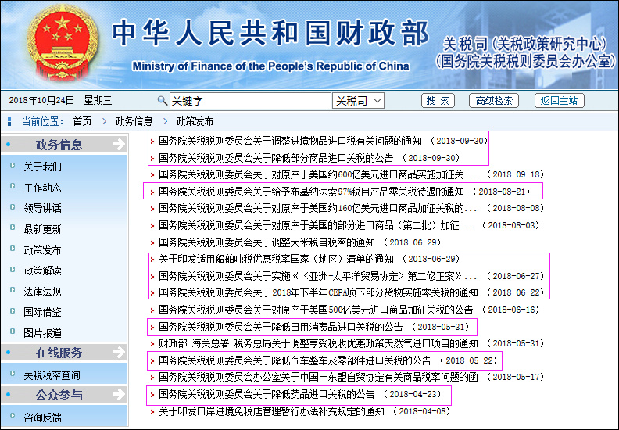Open notice about 美国约600亿美元进口商品
Viewport: 619px width, 430px height.
[318, 174]
